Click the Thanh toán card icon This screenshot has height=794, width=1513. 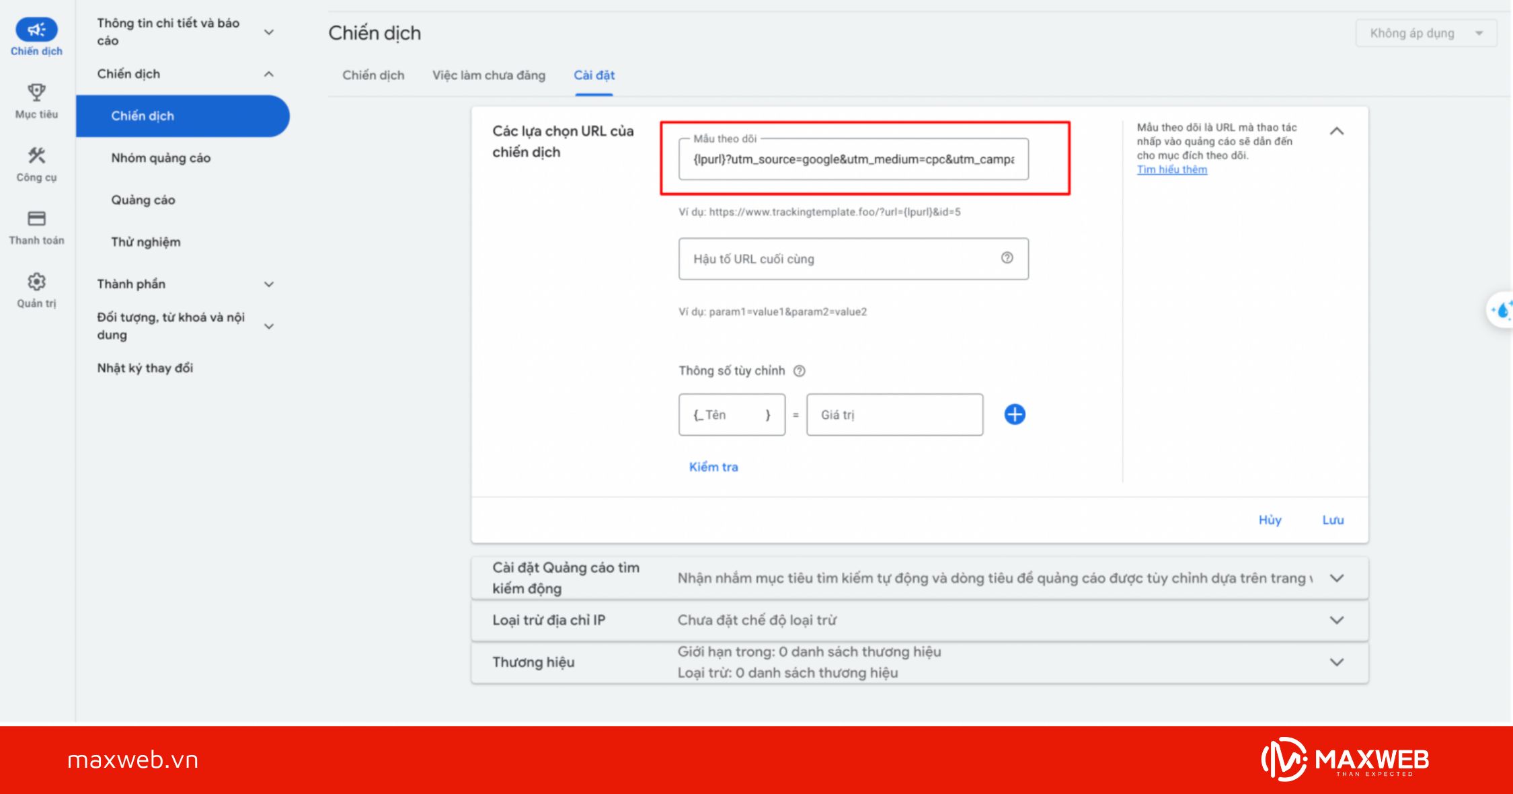[36, 219]
